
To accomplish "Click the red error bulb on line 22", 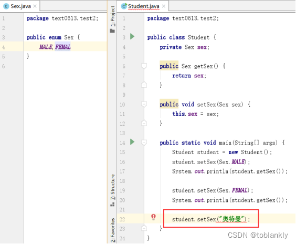I will pyautogui.click(x=153, y=217).
